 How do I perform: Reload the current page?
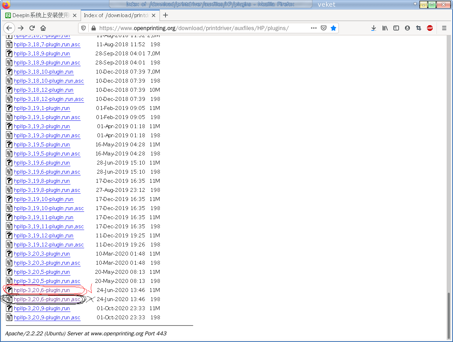tap(32, 28)
